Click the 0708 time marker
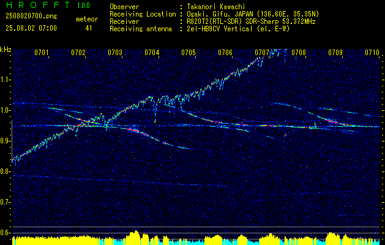385x245 pixels. [x=299, y=53]
